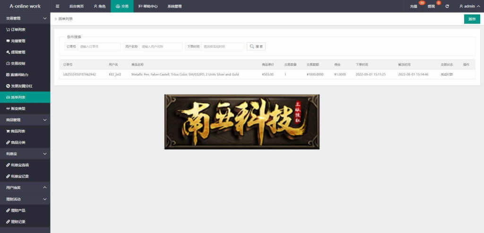Open the sidebar item just below 派单列表
The height and width of the screenshot is (233, 484).
[25, 109]
